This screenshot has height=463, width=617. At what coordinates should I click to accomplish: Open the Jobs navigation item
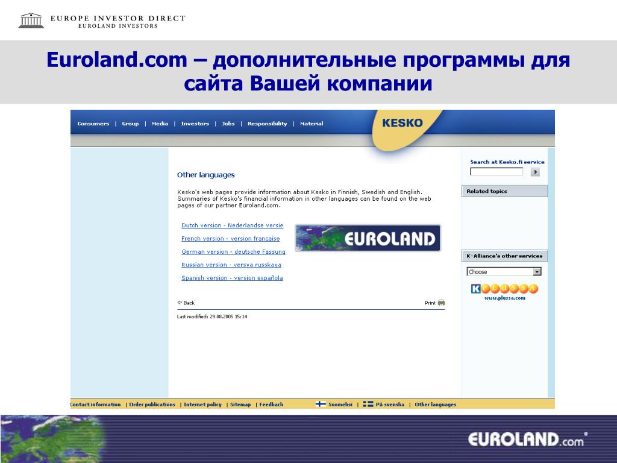point(228,124)
